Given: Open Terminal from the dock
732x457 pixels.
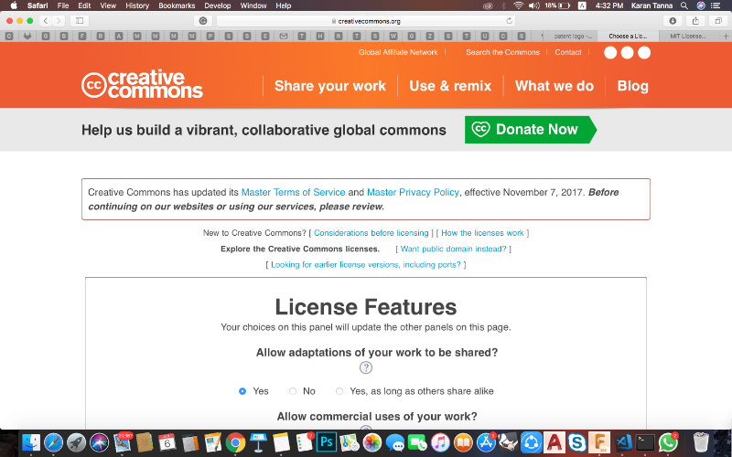Looking at the screenshot, I should [x=645, y=442].
